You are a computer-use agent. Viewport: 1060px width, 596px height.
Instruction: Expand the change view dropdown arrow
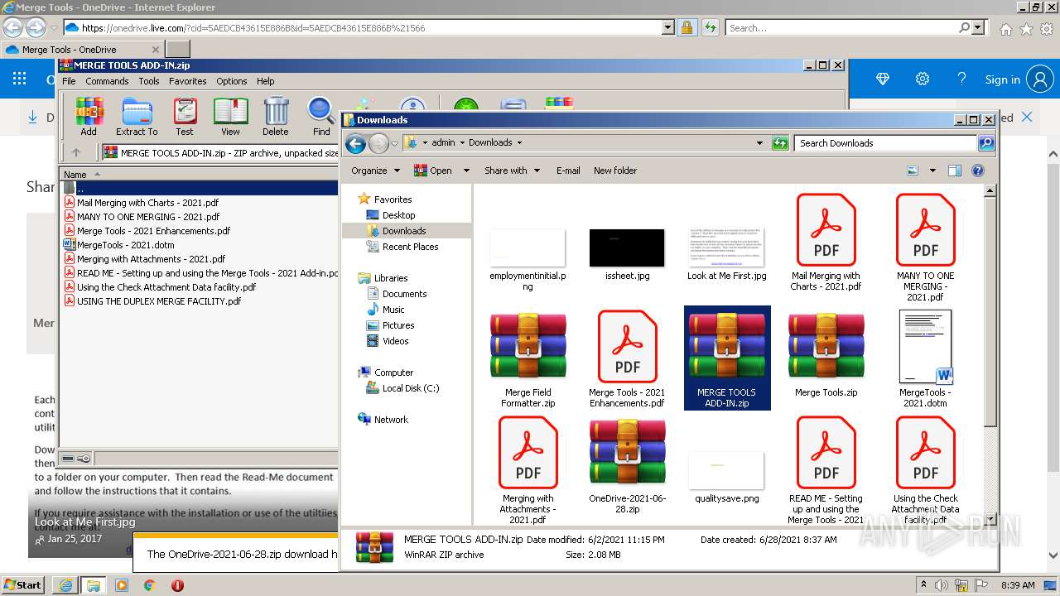pyautogui.click(x=932, y=171)
